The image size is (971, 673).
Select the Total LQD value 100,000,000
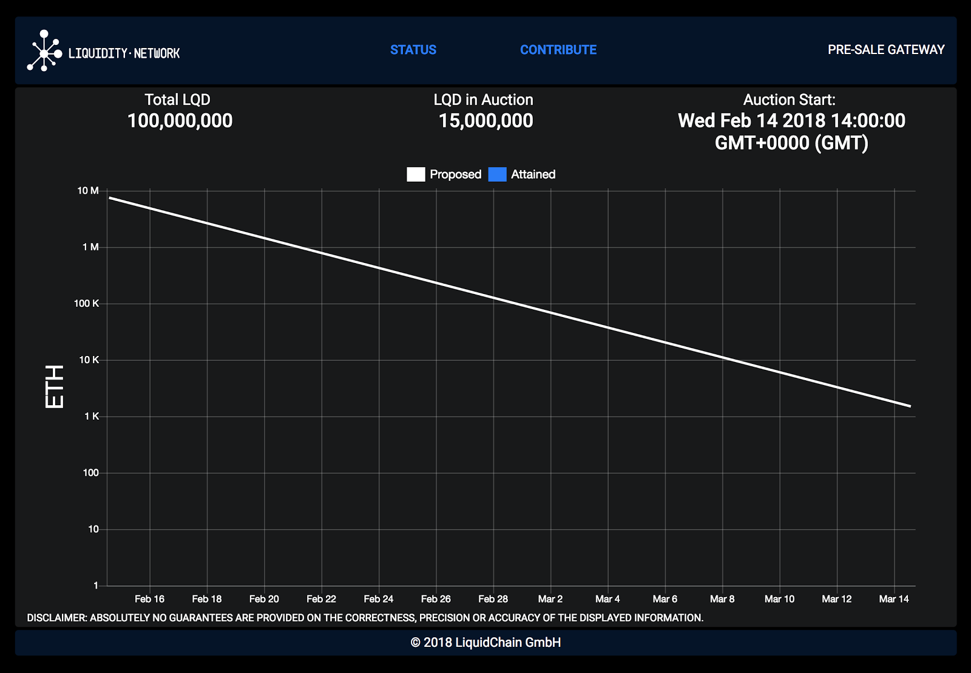tap(180, 121)
